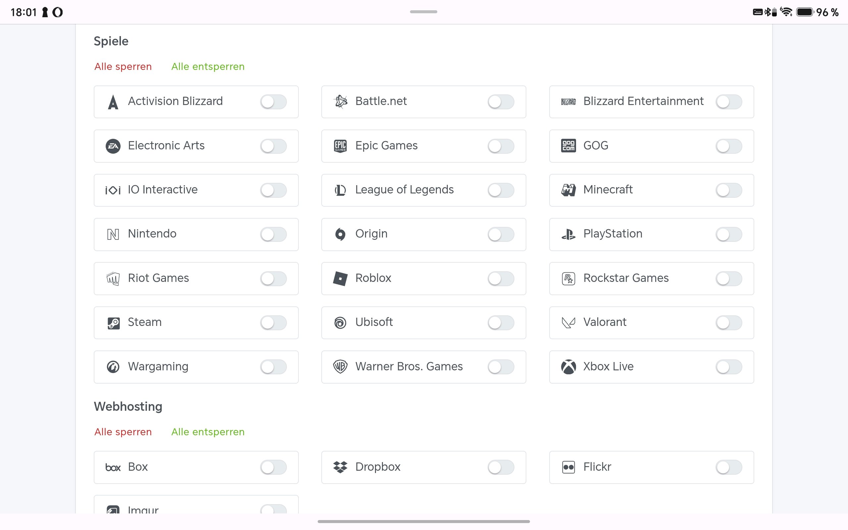Click 'Alle entsperren' under Spiele

pyautogui.click(x=208, y=67)
